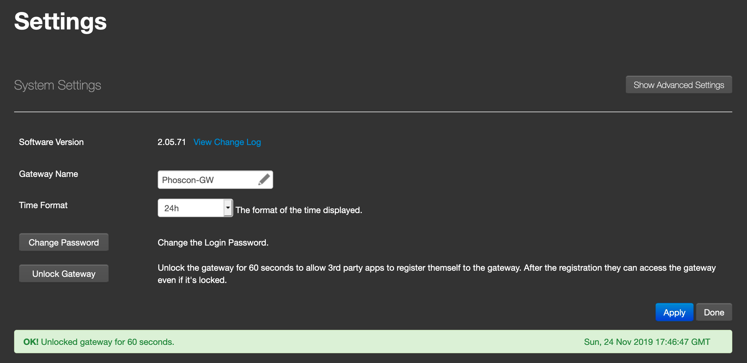Click the System Settings section heading
This screenshot has height=363, width=747.
pos(58,85)
